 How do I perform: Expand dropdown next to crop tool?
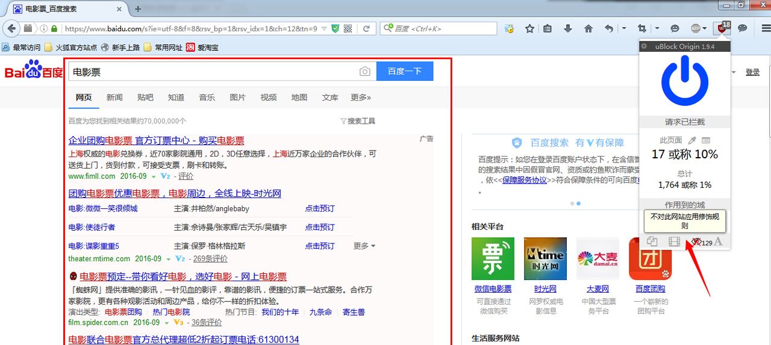point(657,28)
